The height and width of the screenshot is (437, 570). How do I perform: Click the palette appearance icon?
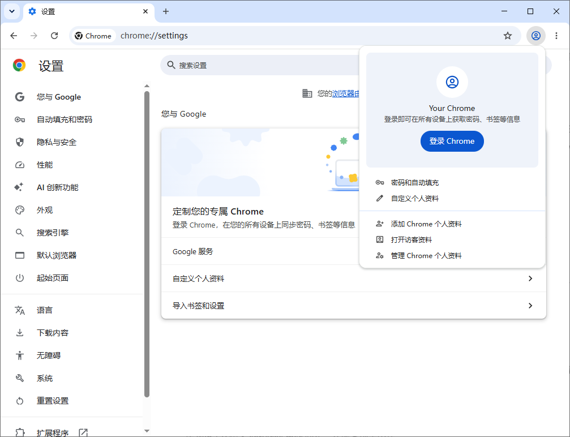pos(20,210)
